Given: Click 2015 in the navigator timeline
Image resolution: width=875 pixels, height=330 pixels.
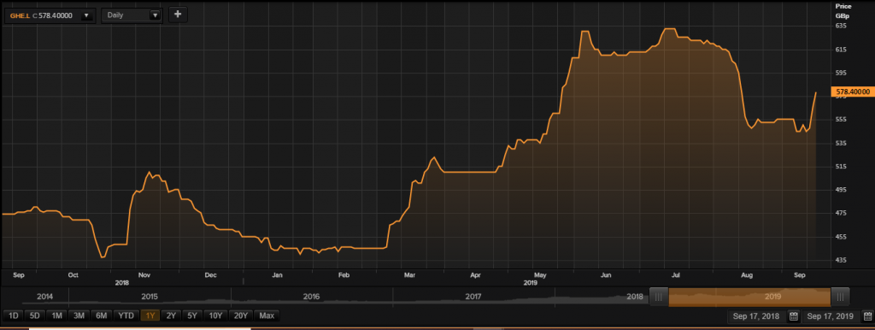Looking at the screenshot, I should coord(150,297).
